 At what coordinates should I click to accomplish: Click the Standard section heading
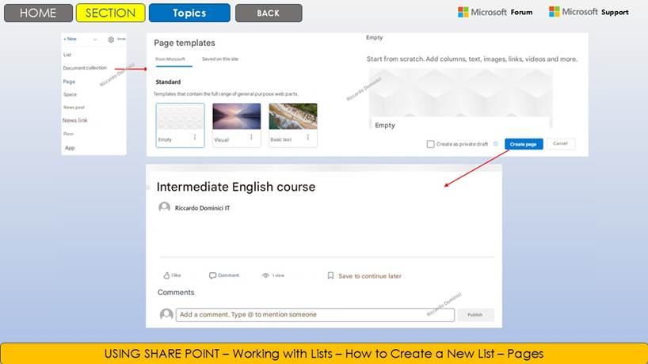click(168, 82)
